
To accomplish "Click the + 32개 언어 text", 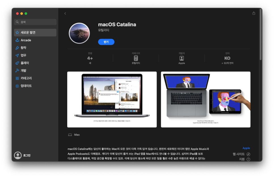I will [227, 63].
